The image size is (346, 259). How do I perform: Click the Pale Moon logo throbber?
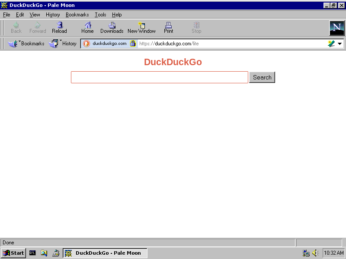[x=336, y=28]
